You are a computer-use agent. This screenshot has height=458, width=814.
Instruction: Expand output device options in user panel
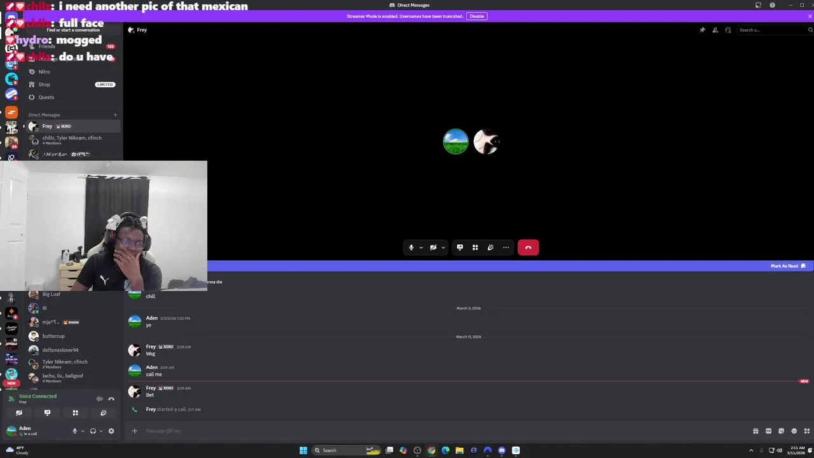(x=100, y=431)
